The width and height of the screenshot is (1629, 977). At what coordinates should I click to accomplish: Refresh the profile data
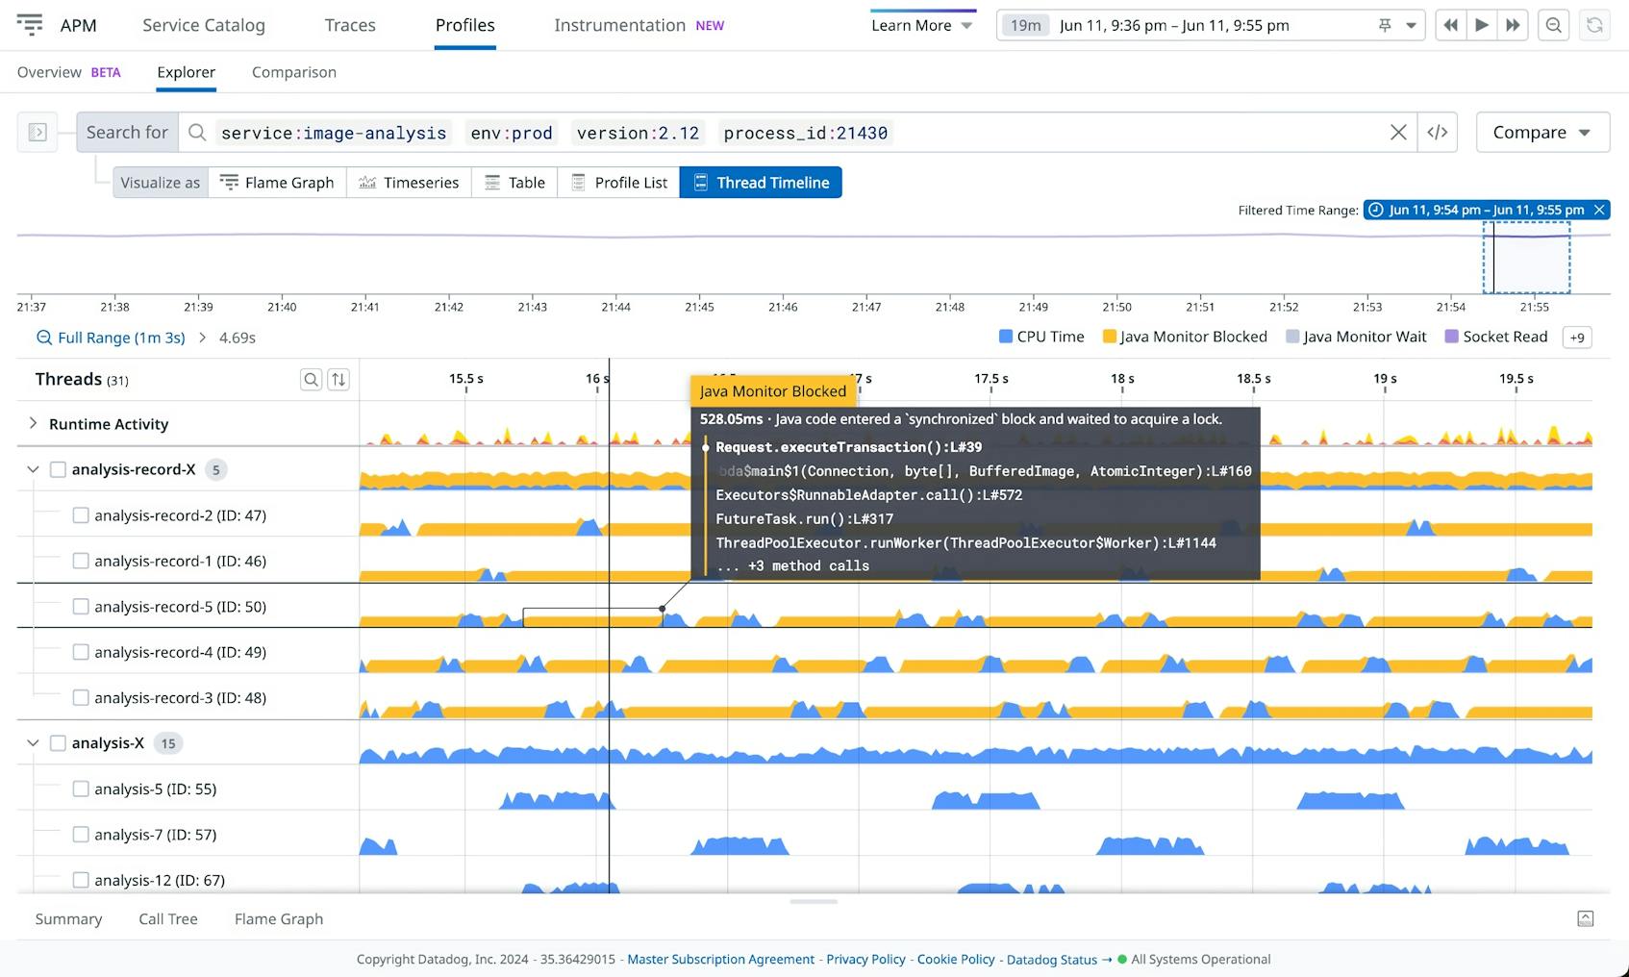(x=1594, y=25)
